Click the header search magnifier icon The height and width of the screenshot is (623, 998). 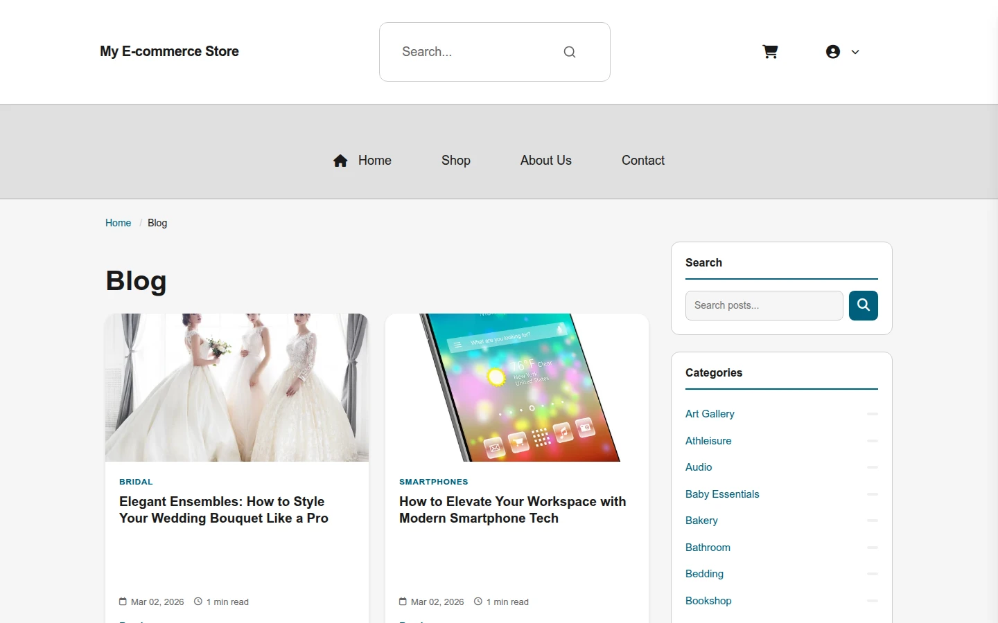pyautogui.click(x=570, y=52)
